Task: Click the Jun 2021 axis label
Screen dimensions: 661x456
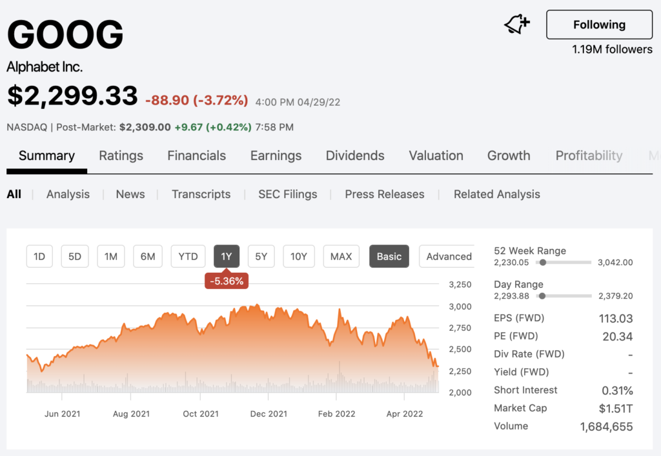Action: (x=63, y=414)
